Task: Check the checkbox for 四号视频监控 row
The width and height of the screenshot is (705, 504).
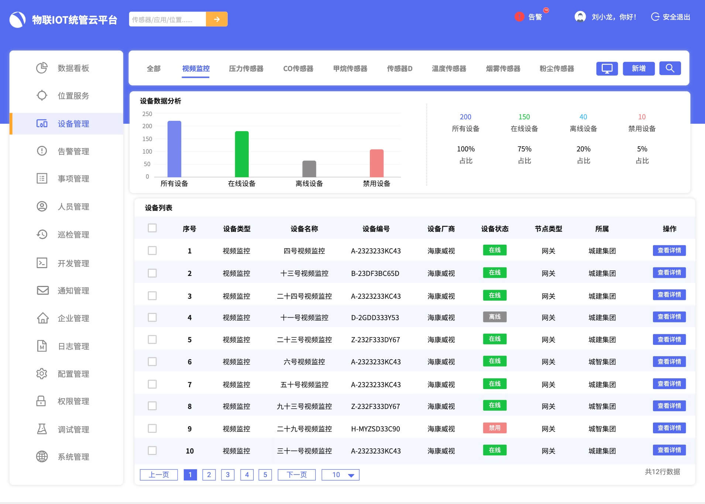Action: [152, 251]
